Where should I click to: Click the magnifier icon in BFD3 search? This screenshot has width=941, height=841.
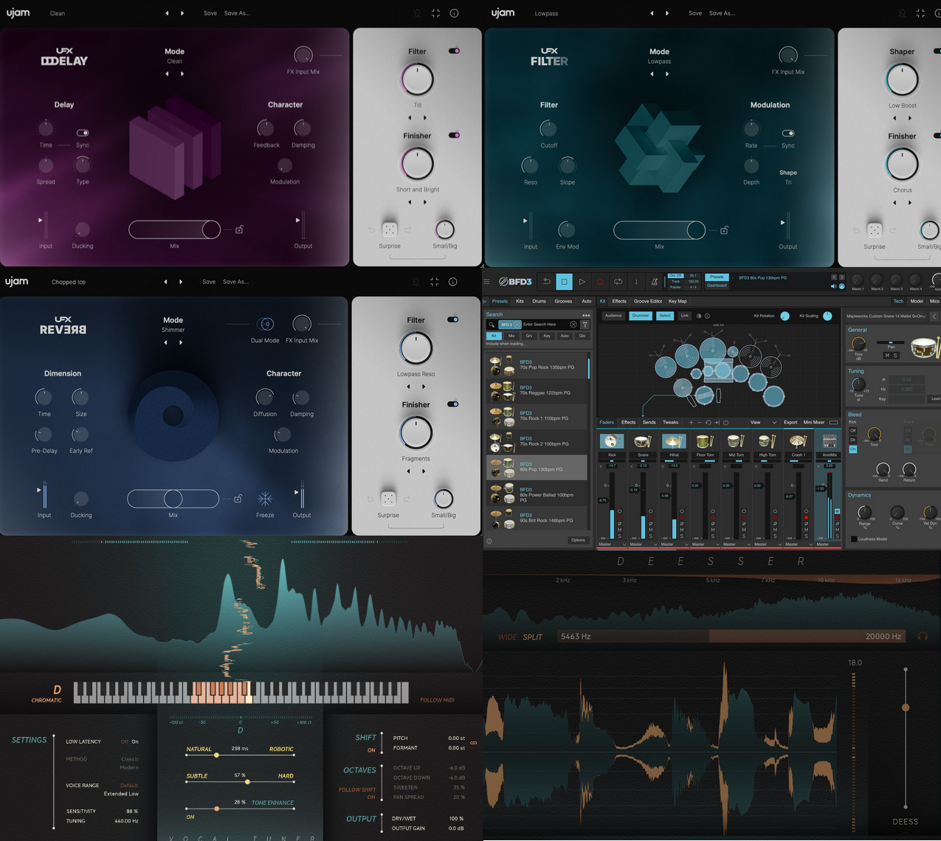click(x=492, y=325)
